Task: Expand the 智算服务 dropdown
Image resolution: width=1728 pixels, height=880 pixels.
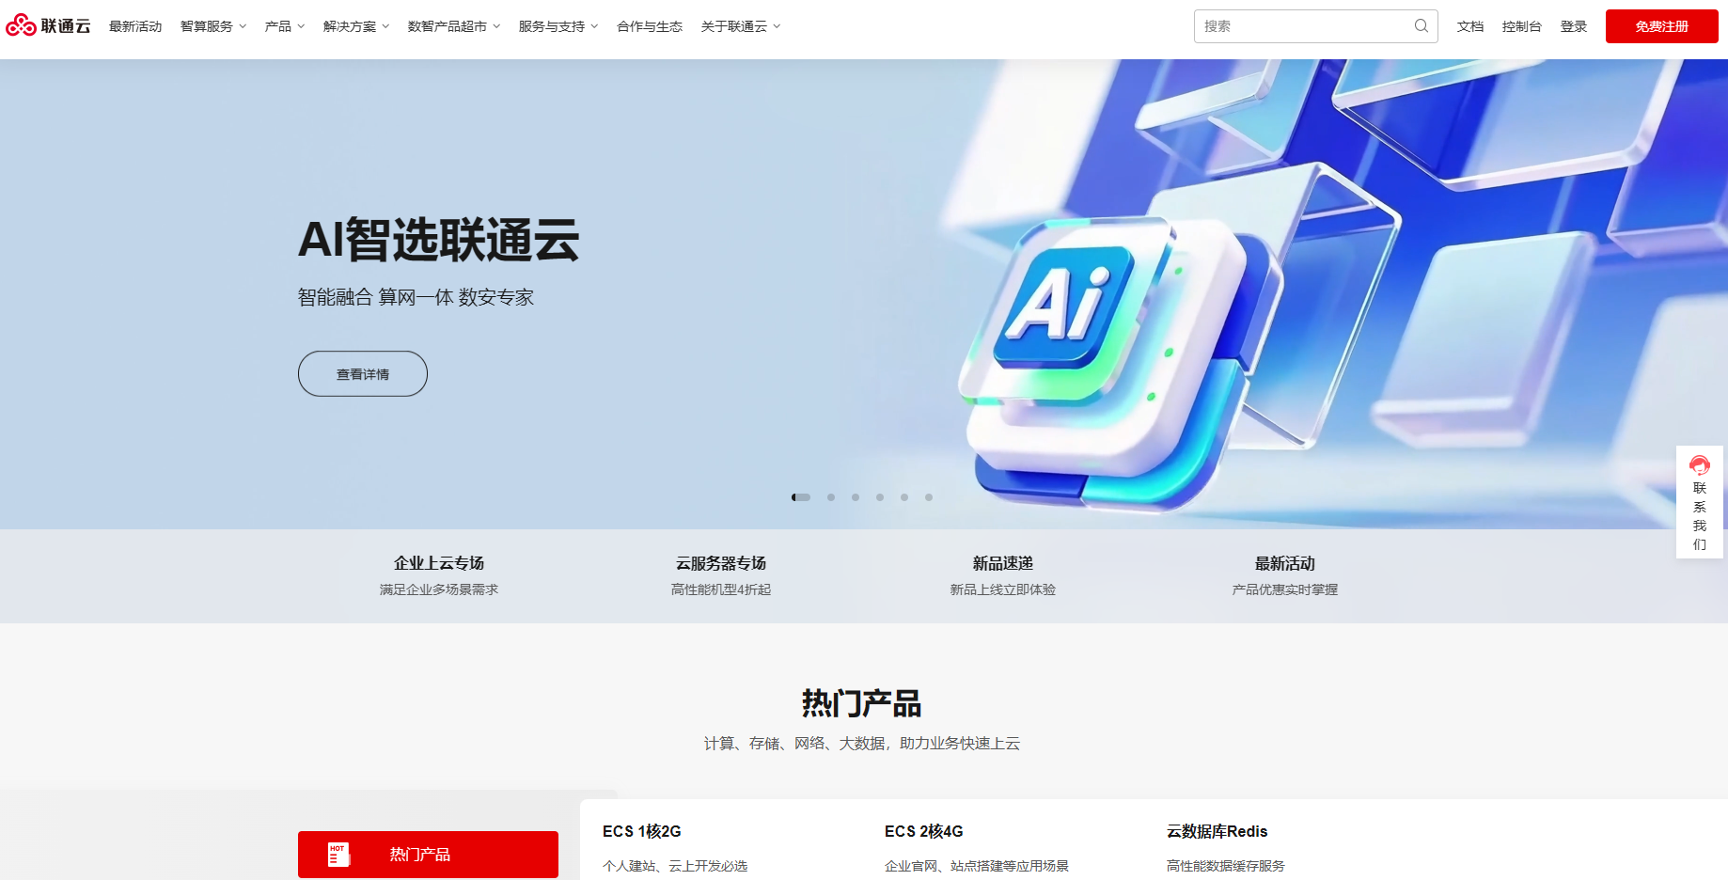Action: tap(213, 26)
